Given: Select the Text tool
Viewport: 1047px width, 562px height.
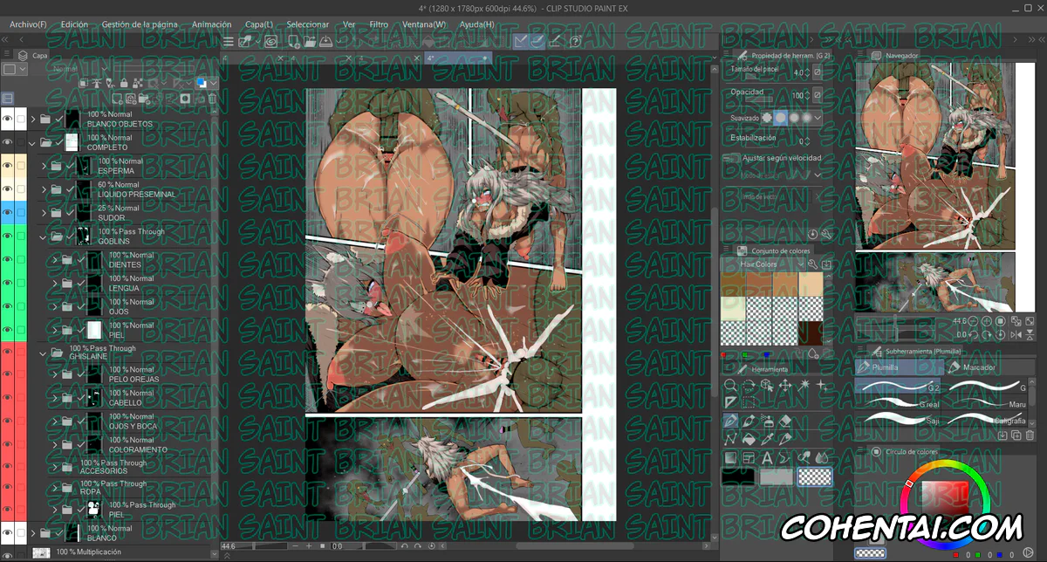Looking at the screenshot, I should coord(766,457).
